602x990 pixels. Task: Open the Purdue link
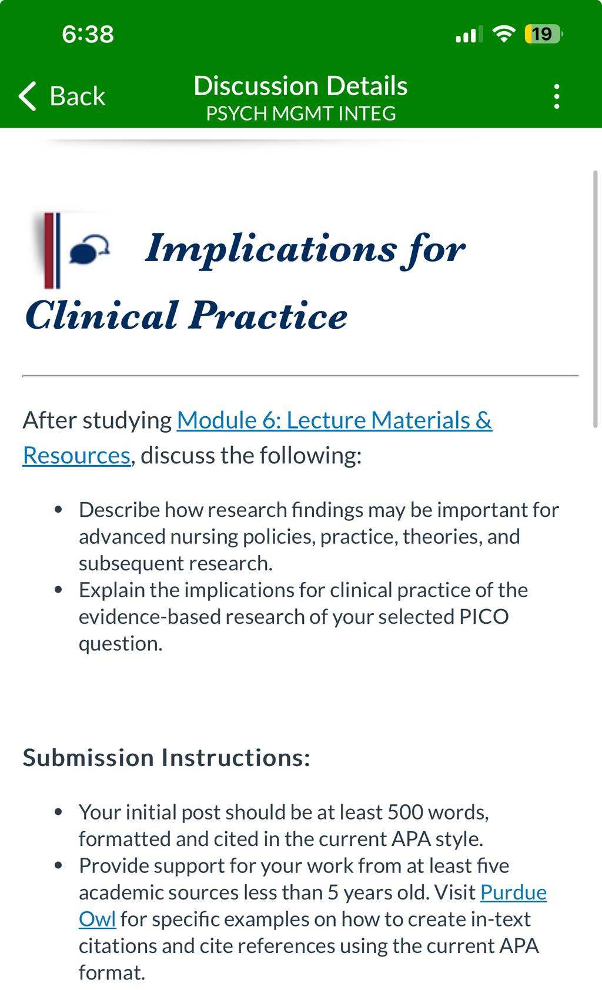pos(514,892)
